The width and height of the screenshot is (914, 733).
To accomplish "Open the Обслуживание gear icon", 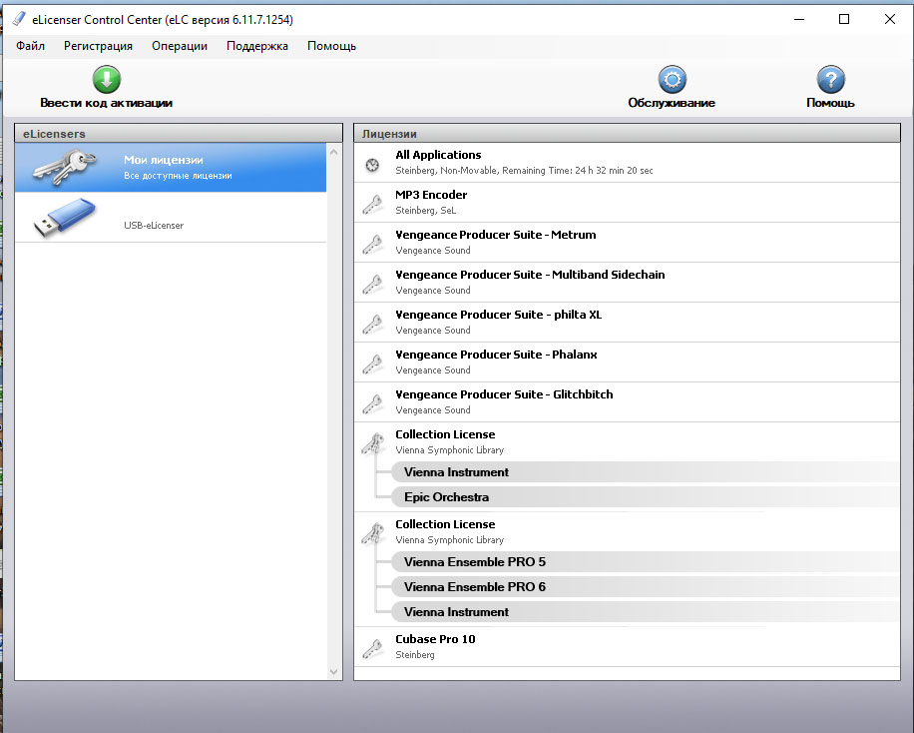I will coord(673,79).
